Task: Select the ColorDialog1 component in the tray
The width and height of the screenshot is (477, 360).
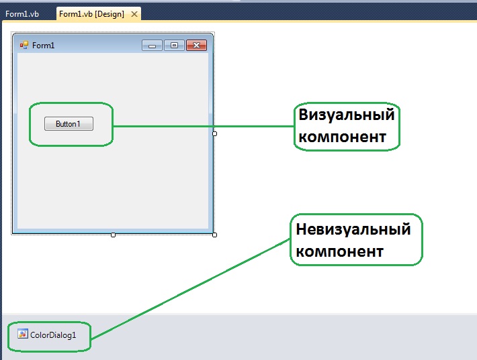Action: click(47, 335)
